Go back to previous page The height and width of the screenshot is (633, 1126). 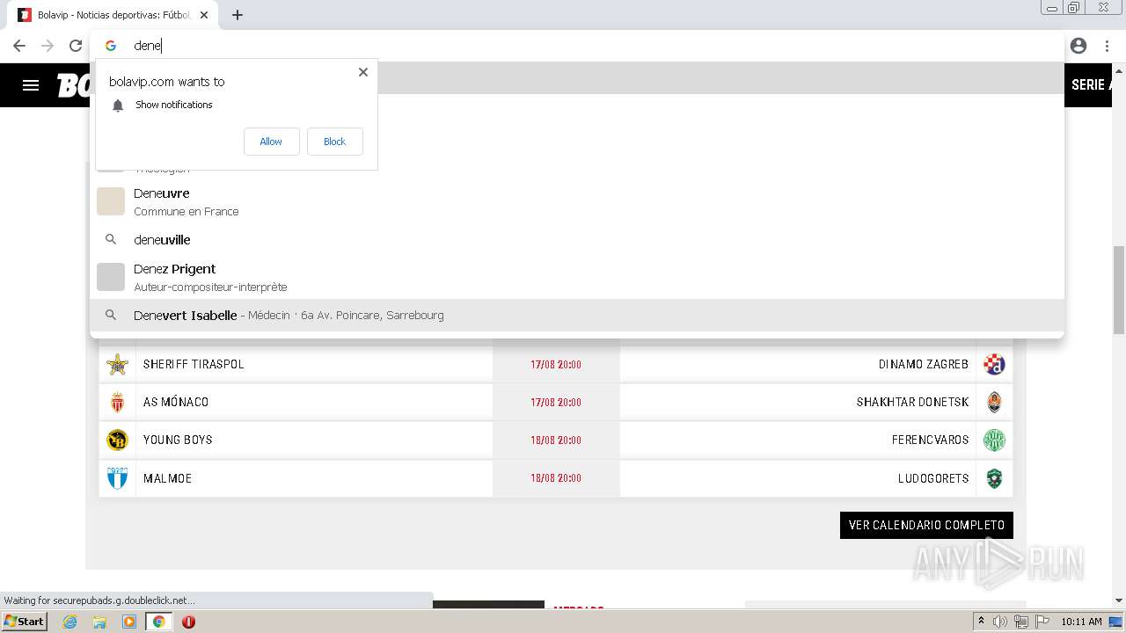19,46
